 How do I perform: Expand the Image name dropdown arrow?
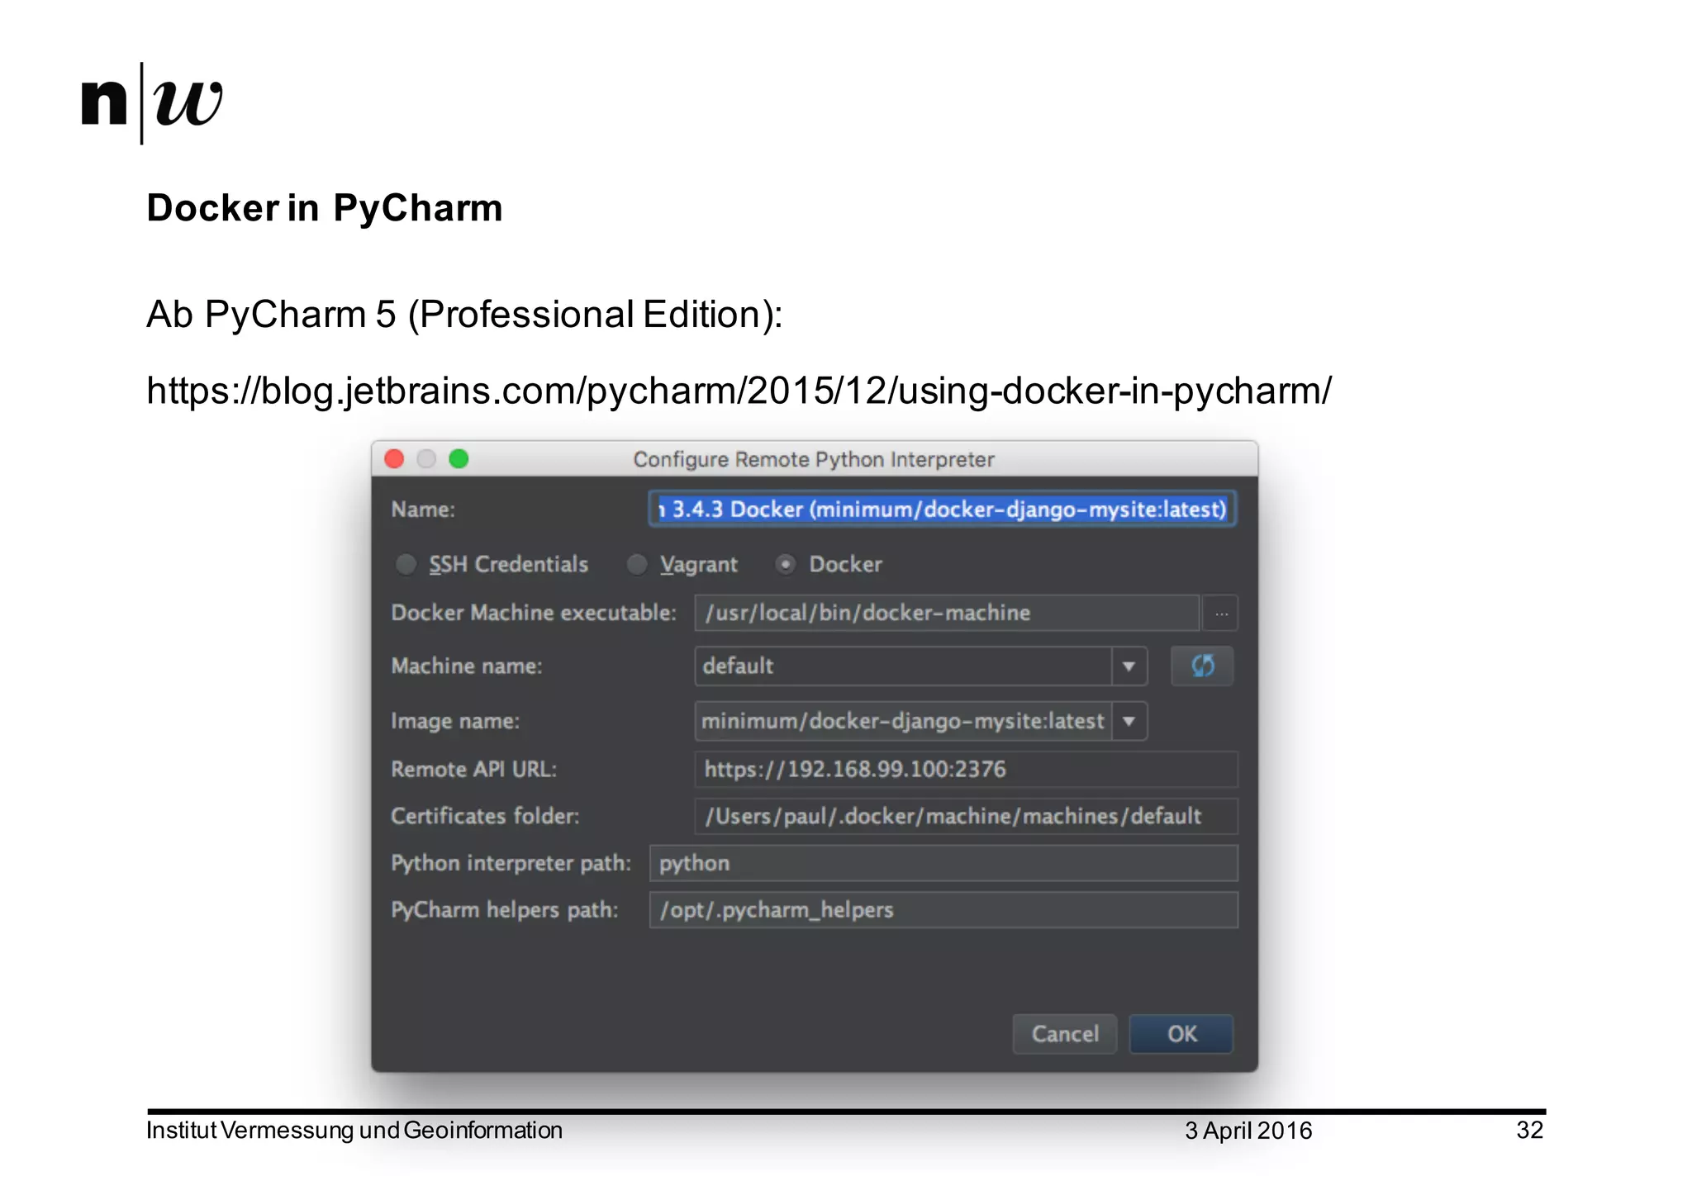pyautogui.click(x=1129, y=721)
